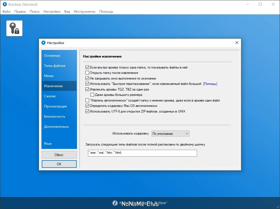The image size is (280, 209).
Task: Maximize the Bandizip main window
Action: pos(260,4)
